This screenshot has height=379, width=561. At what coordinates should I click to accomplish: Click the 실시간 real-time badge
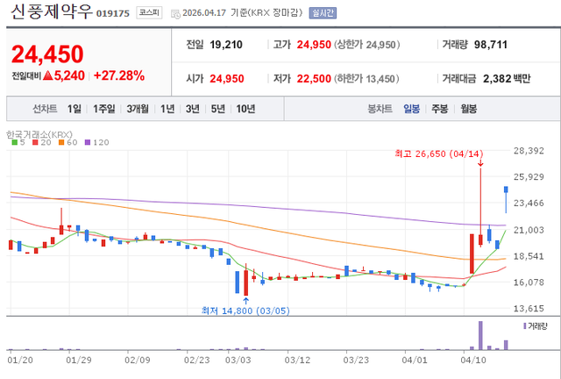click(310, 15)
